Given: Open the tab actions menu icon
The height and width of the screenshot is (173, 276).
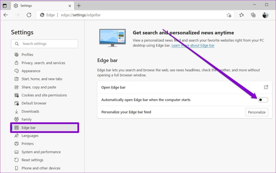Looking at the screenshot, I should [x=5, y=5].
